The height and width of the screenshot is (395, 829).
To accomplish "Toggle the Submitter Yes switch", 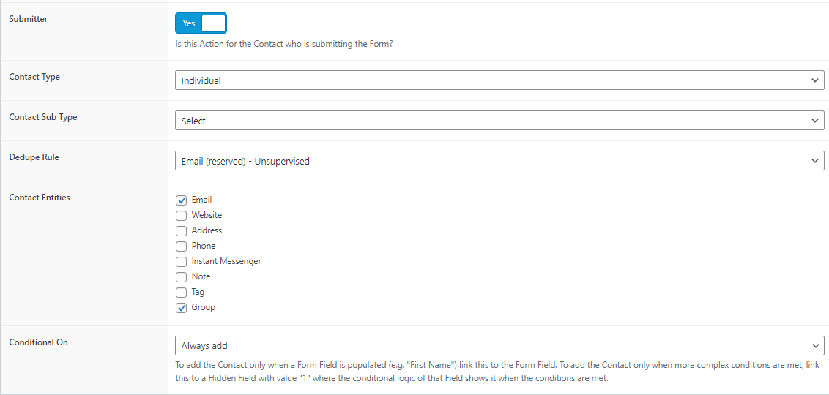I will [x=201, y=23].
